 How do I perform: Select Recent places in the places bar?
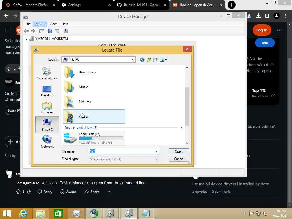click(47, 74)
